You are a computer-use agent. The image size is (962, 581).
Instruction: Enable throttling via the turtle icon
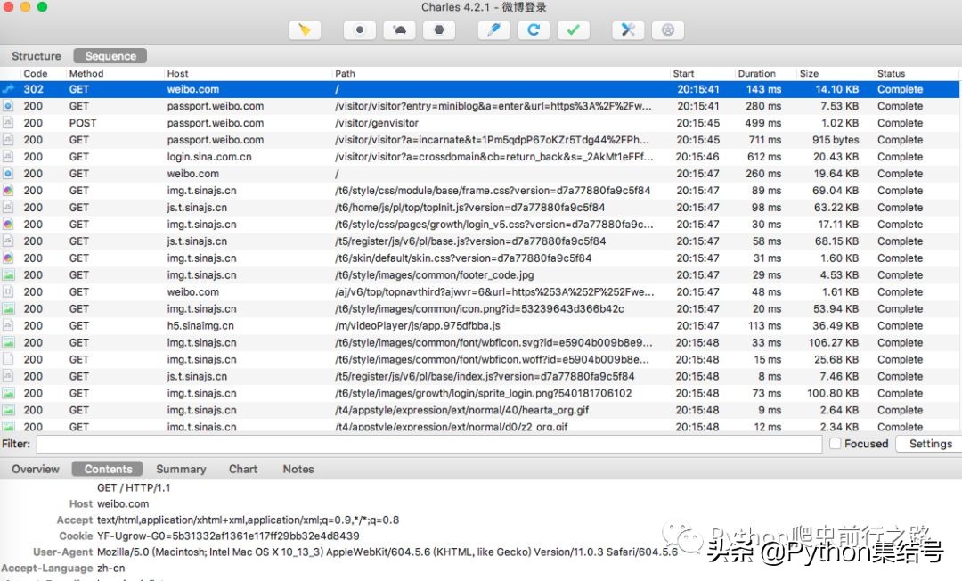pos(398,29)
